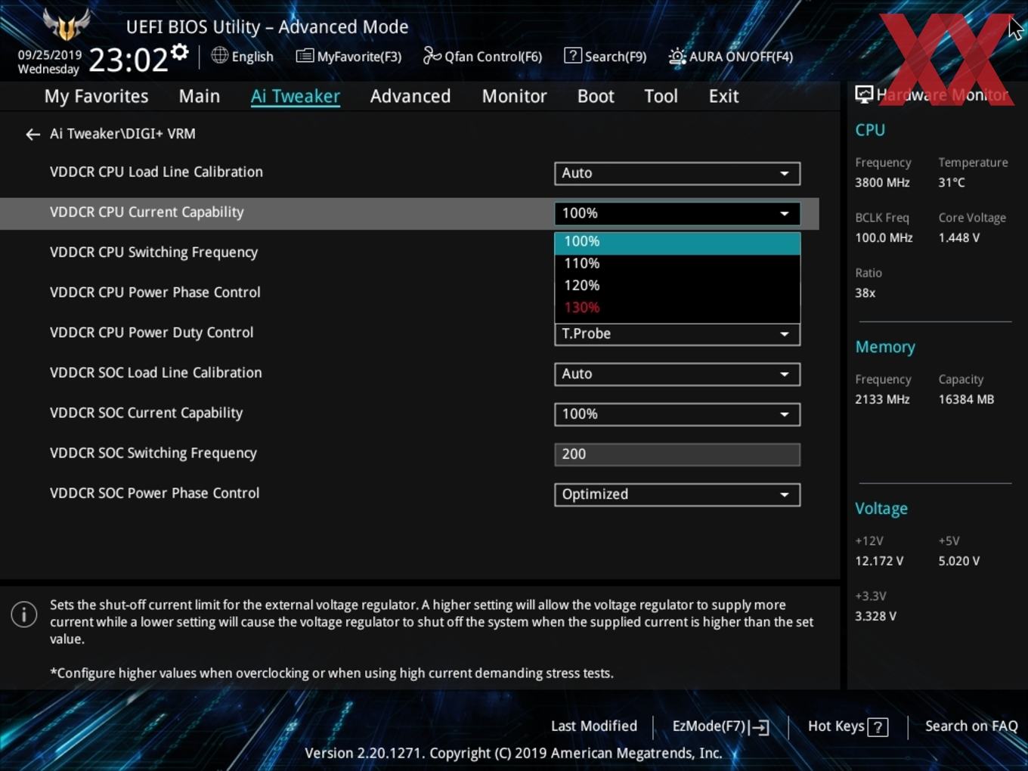Open the Monitor tab
Screen dimensions: 1028x771
pyautogui.click(x=515, y=96)
